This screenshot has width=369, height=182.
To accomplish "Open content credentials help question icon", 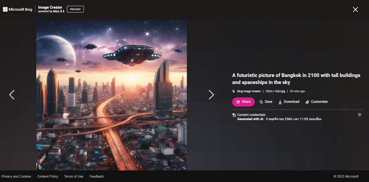I will 359,115.
